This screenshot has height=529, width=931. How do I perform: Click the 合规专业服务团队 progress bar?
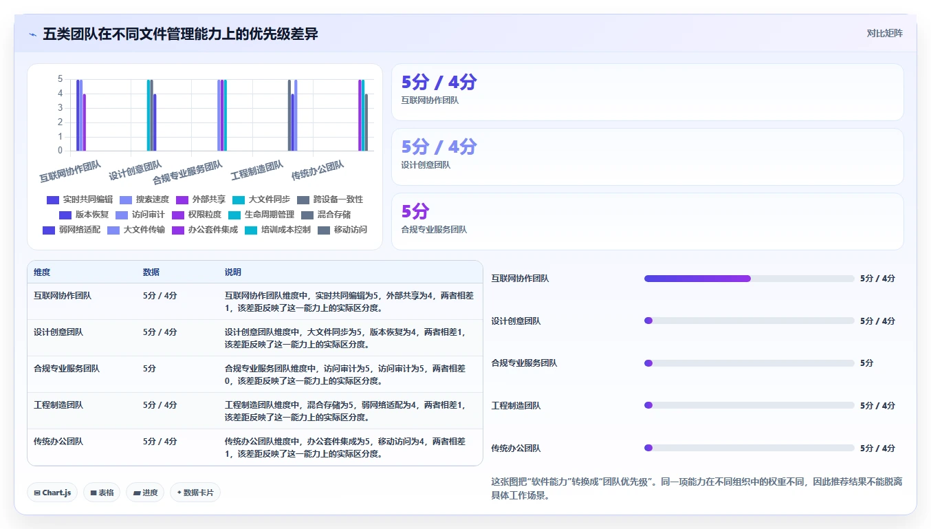click(x=749, y=363)
